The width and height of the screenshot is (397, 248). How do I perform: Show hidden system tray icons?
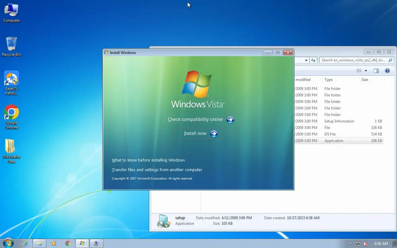point(351,244)
